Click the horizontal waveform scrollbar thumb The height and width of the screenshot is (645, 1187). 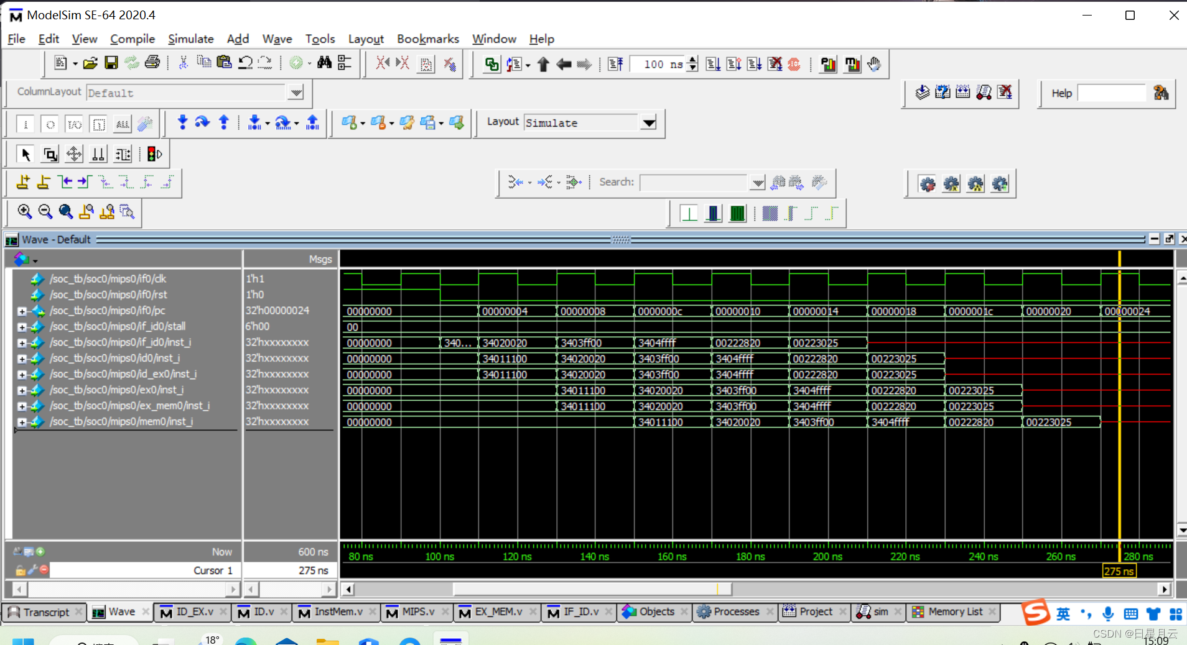click(592, 588)
